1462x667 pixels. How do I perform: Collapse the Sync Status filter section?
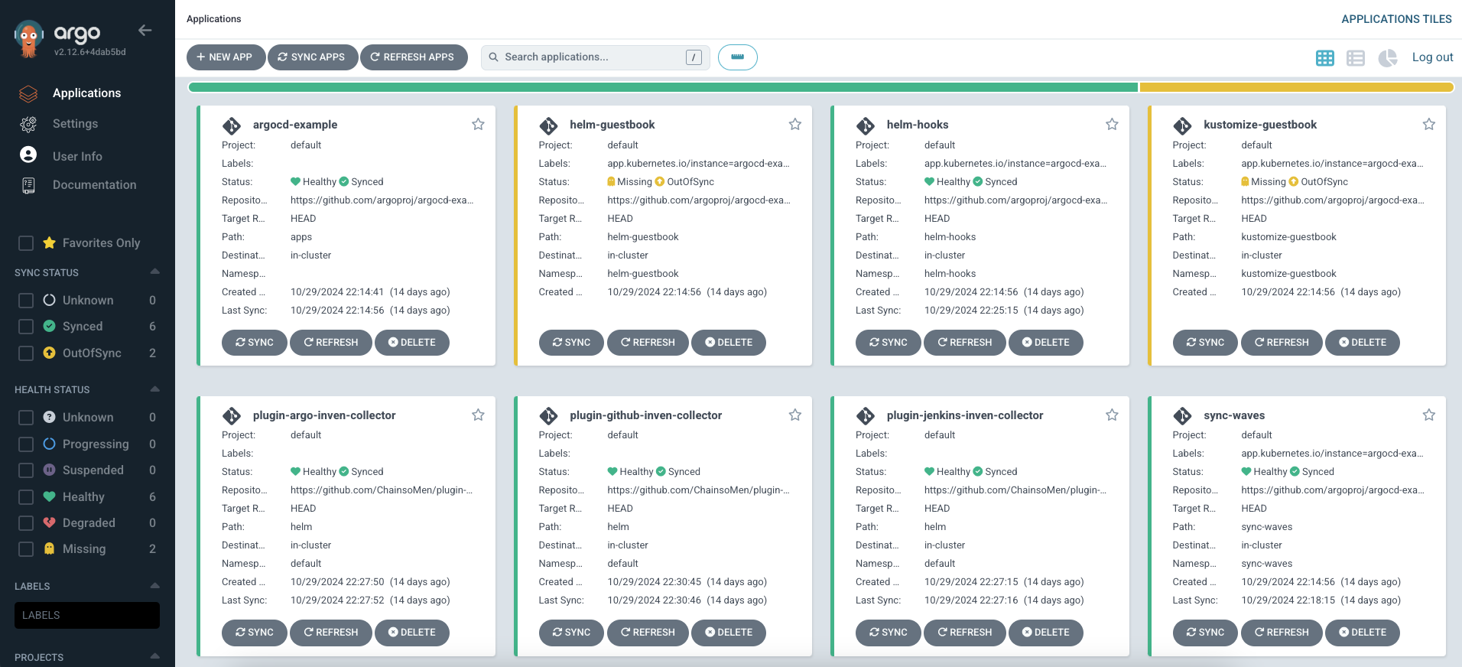[x=155, y=272]
